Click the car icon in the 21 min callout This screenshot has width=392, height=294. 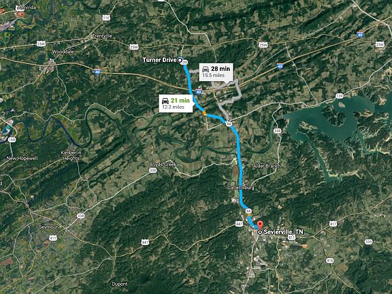pos(165,101)
